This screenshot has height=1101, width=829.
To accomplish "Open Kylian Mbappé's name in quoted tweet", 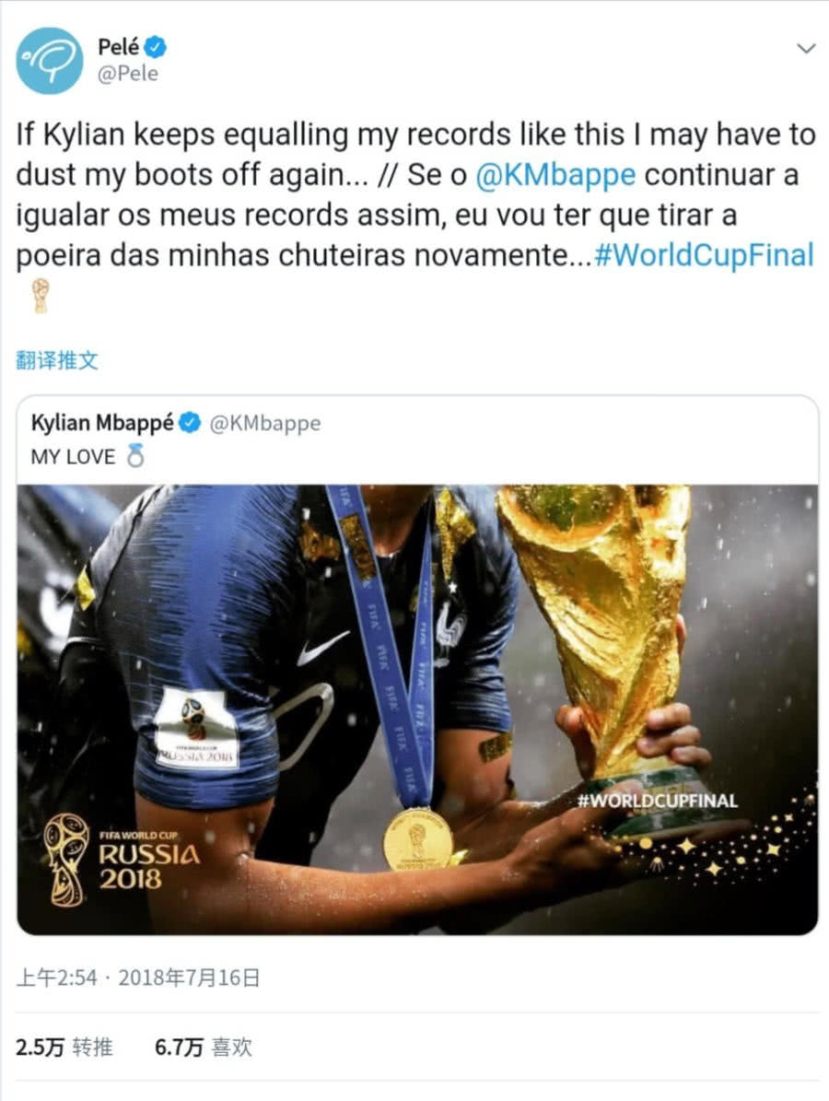I will pos(102,423).
